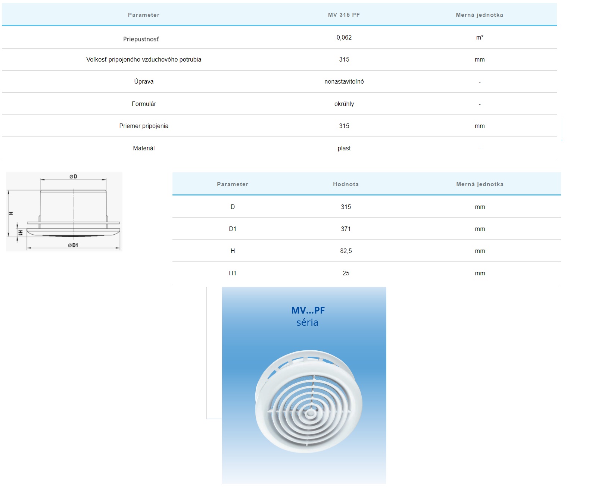Click the 371 value cell
Viewport: 592px width, 488px height.
click(x=346, y=229)
